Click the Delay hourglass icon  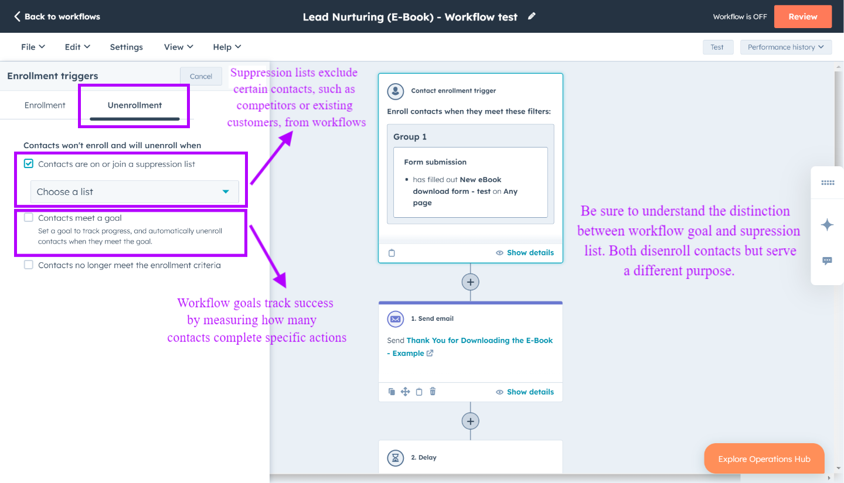pyautogui.click(x=396, y=457)
